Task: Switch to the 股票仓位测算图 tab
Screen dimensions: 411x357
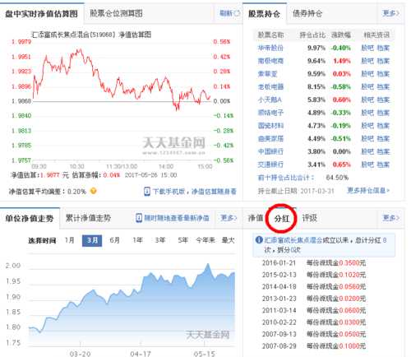Action: point(116,13)
